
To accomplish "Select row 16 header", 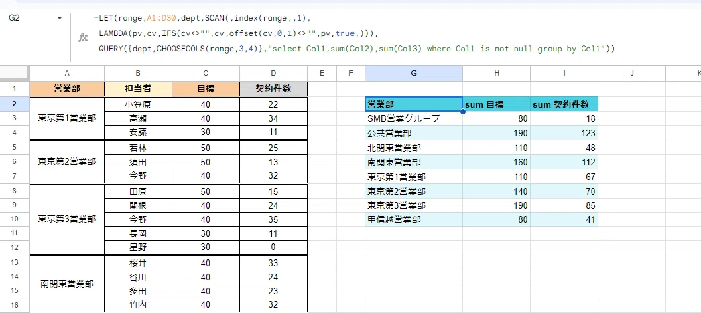I will click(14, 305).
